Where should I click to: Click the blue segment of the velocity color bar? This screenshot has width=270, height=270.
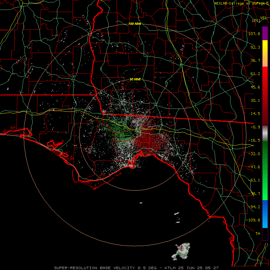click(x=265, y=214)
